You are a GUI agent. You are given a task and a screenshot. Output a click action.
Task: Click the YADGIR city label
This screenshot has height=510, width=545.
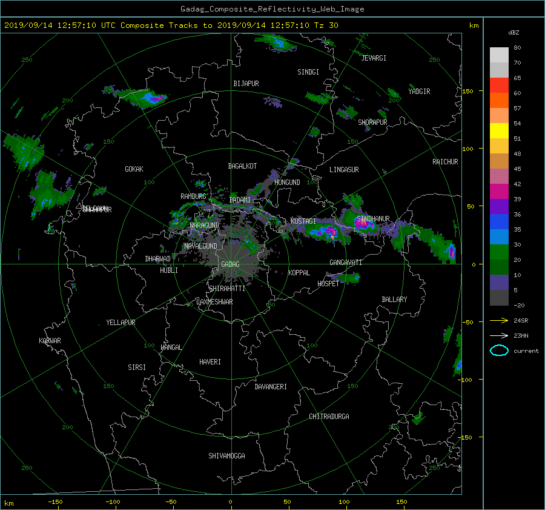[x=419, y=92]
